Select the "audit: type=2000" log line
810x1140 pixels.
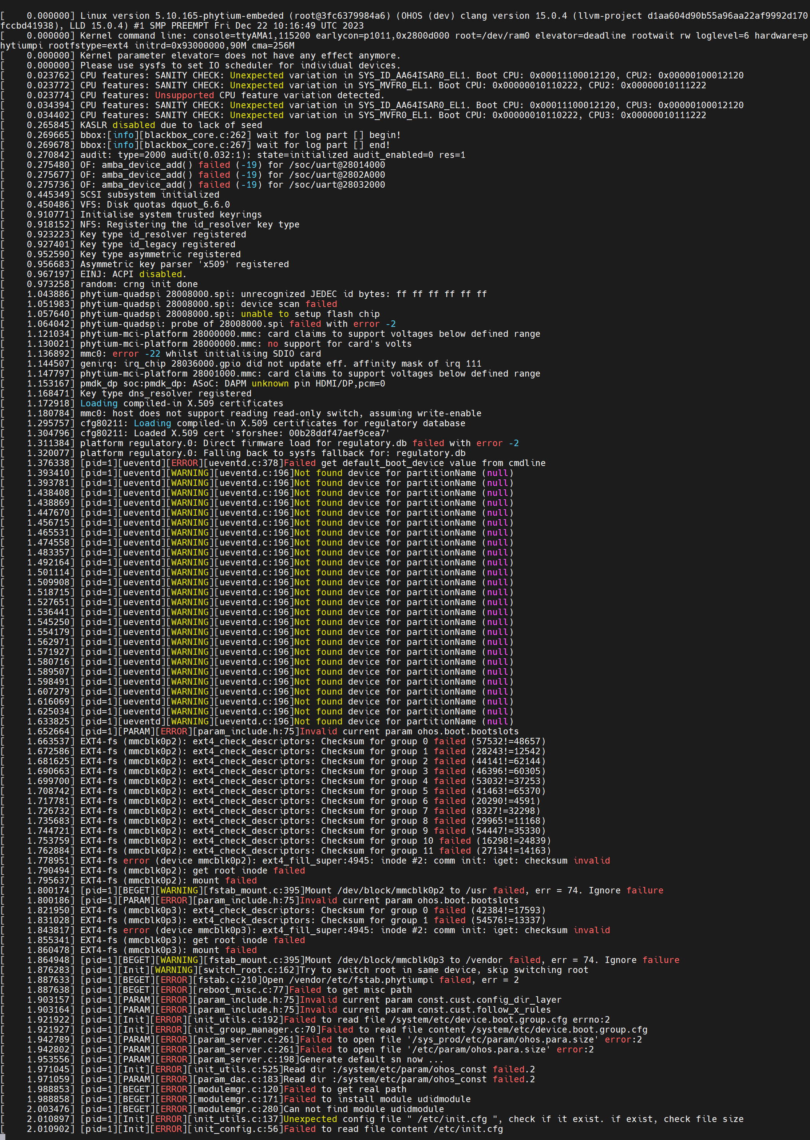click(x=233, y=155)
